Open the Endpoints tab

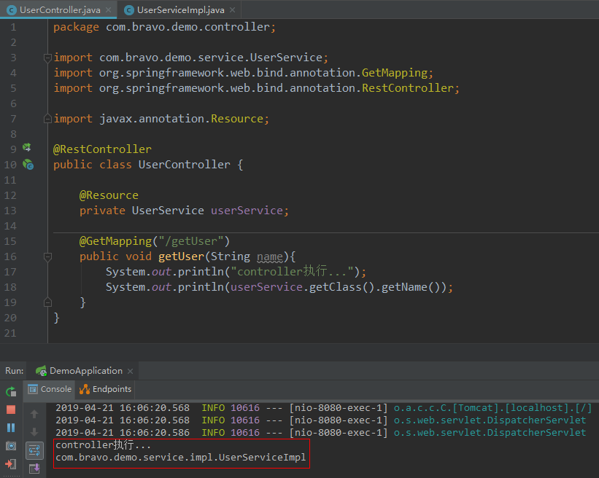[x=105, y=389]
